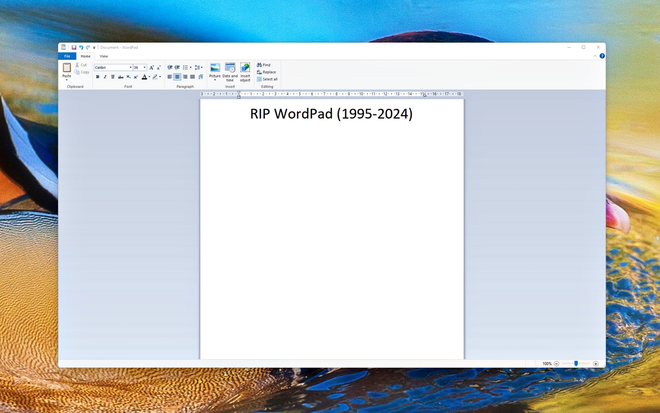Toggle italic formatting
Viewport: 660px width, 413px height.
click(105, 77)
